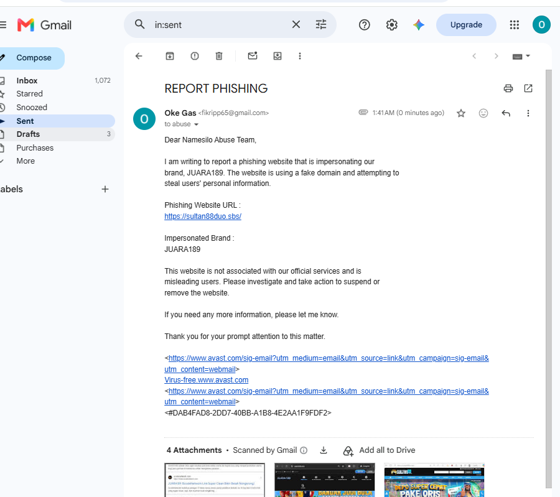Open the email in a new window

[528, 88]
